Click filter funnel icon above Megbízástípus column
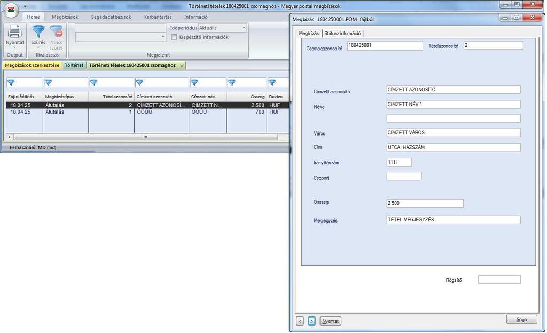547x333 pixels. (x=48, y=83)
